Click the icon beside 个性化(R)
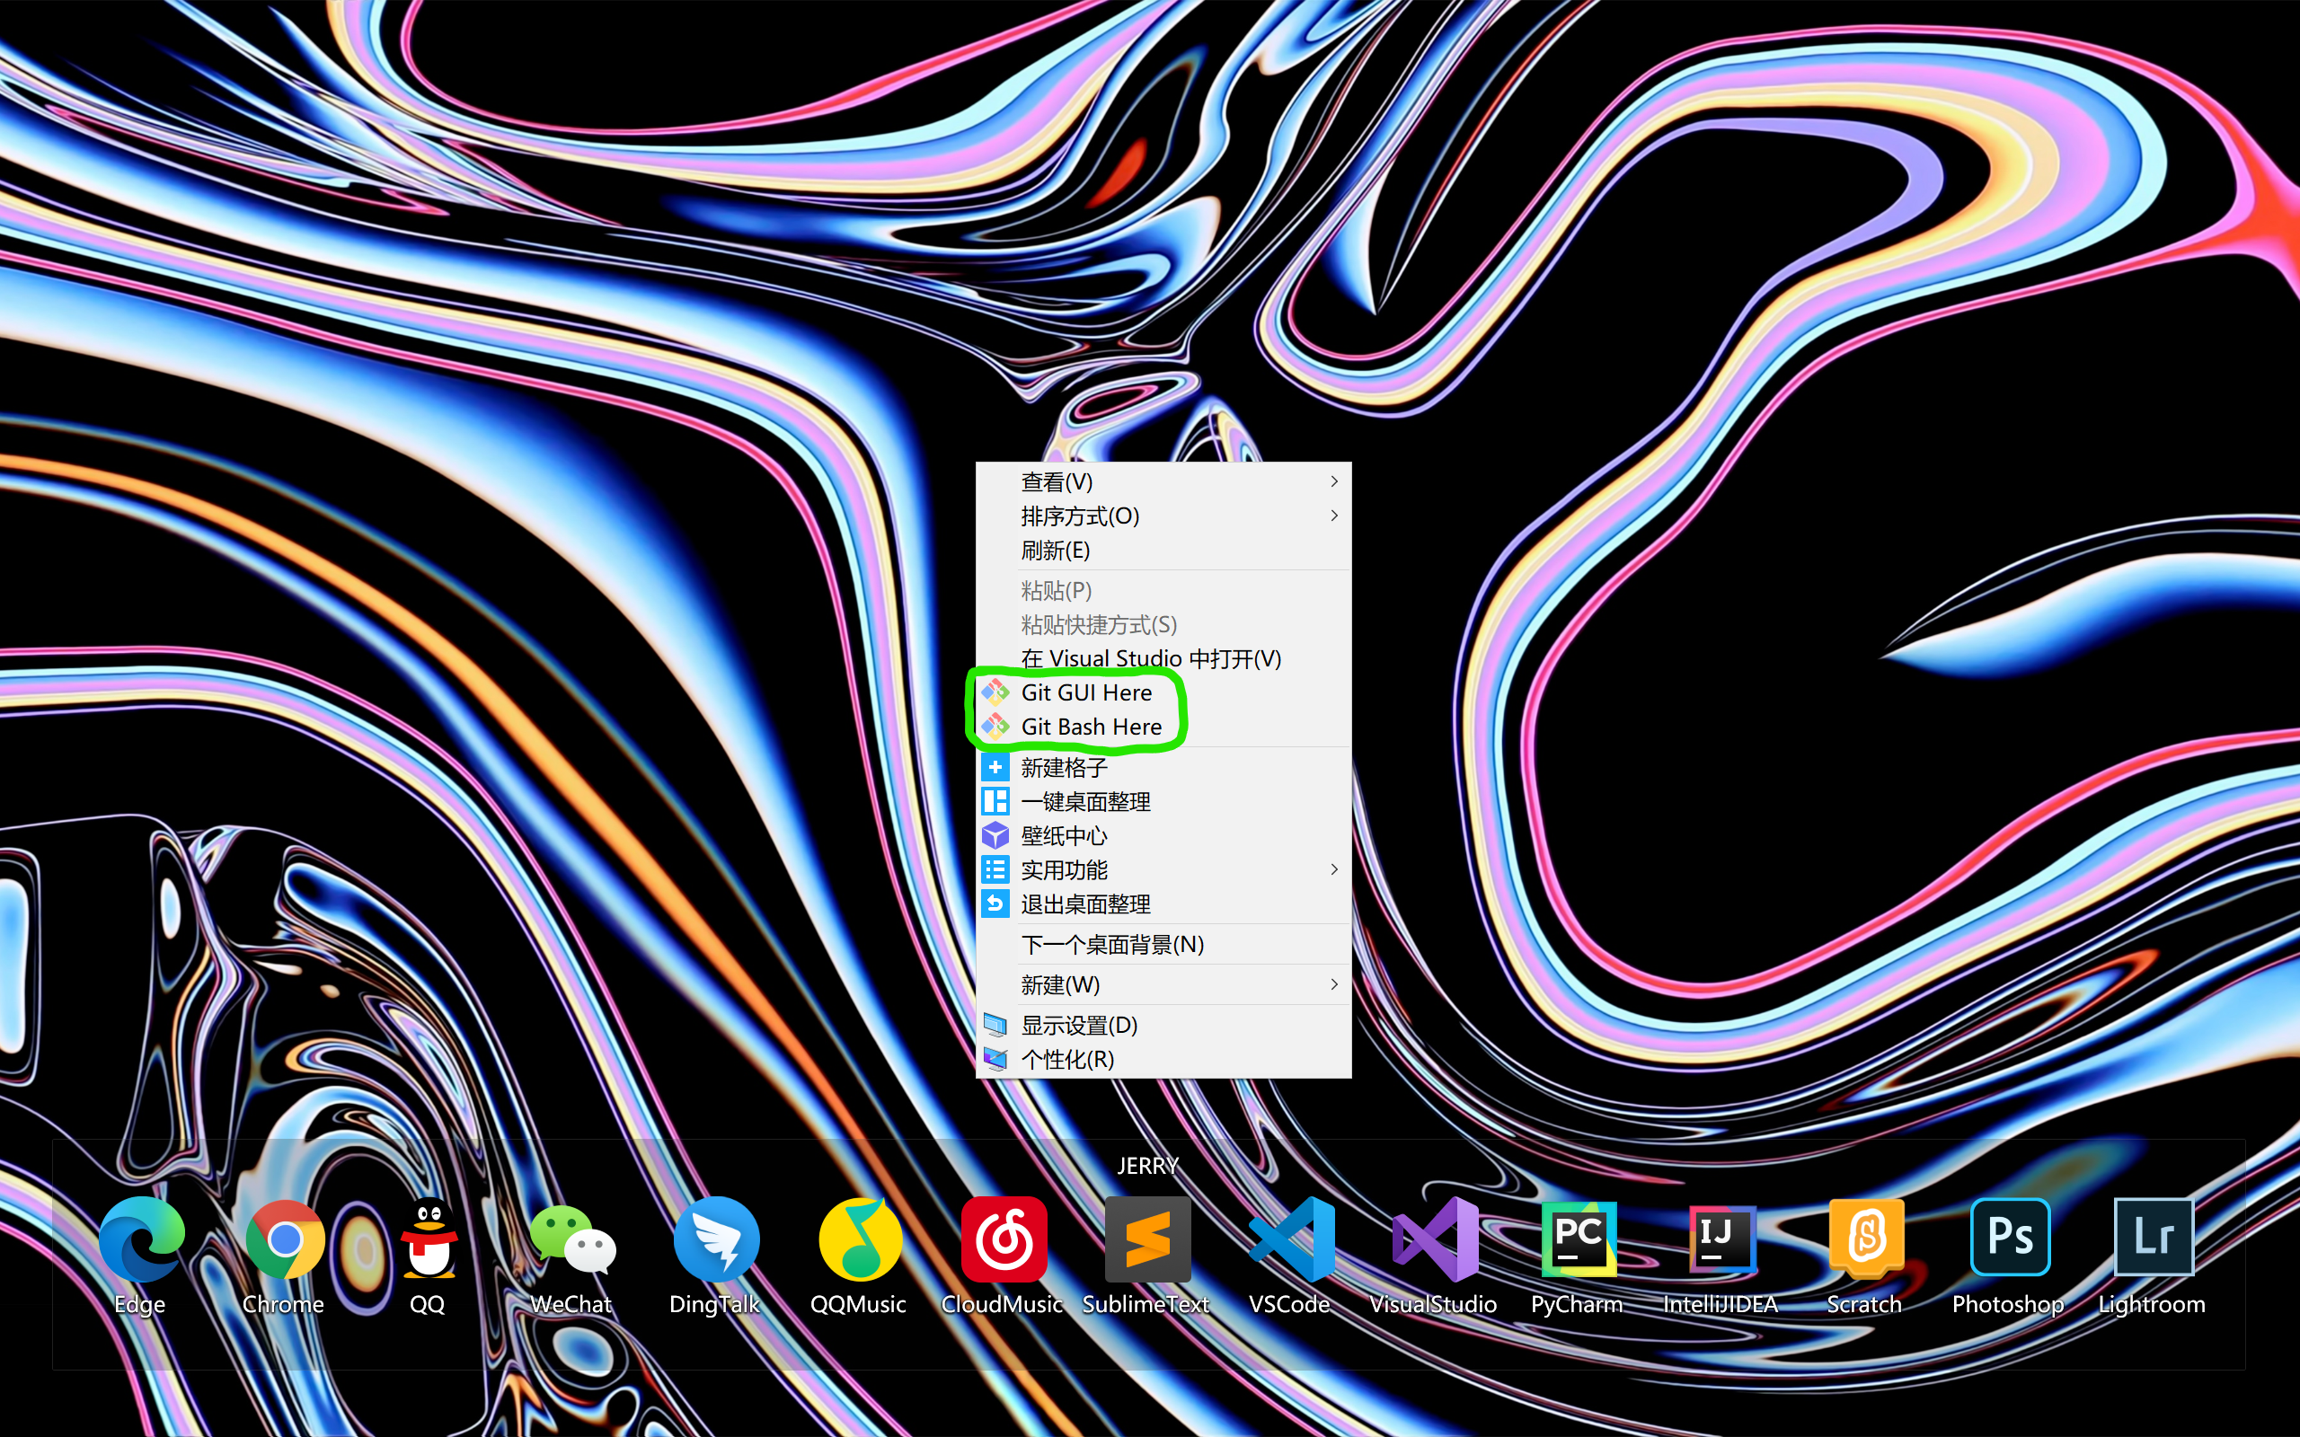This screenshot has height=1437, width=2300. (995, 1059)
